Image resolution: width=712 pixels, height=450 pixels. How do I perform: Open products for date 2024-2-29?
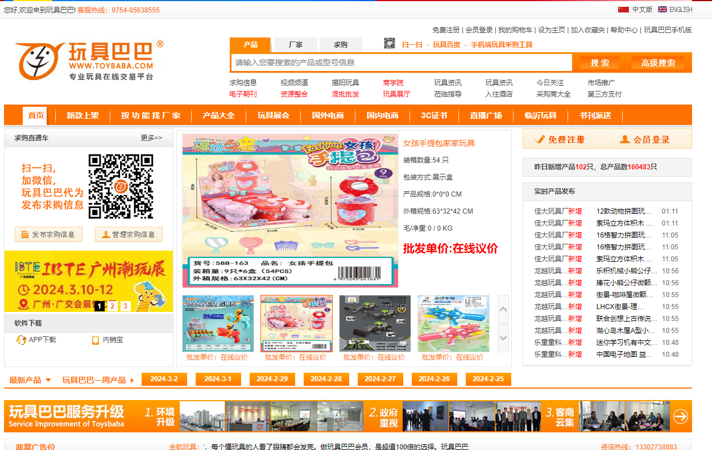(272, 379)
